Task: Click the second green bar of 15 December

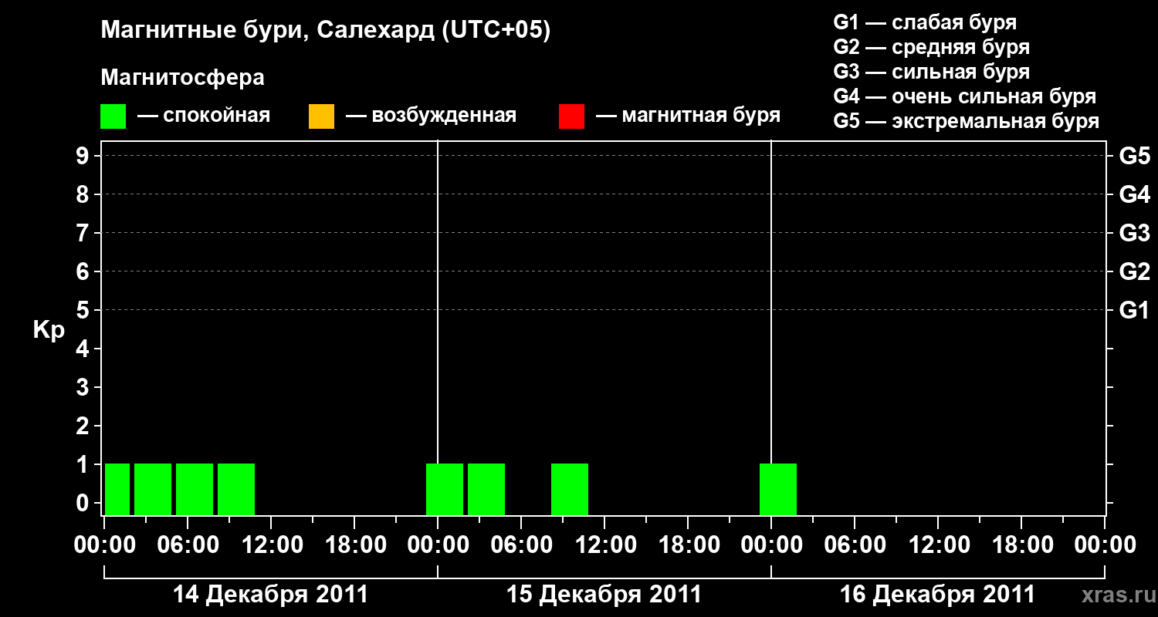Action: click(x=486, y=489)
